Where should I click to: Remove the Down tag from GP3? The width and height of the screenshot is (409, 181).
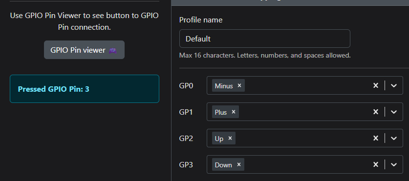238,164
